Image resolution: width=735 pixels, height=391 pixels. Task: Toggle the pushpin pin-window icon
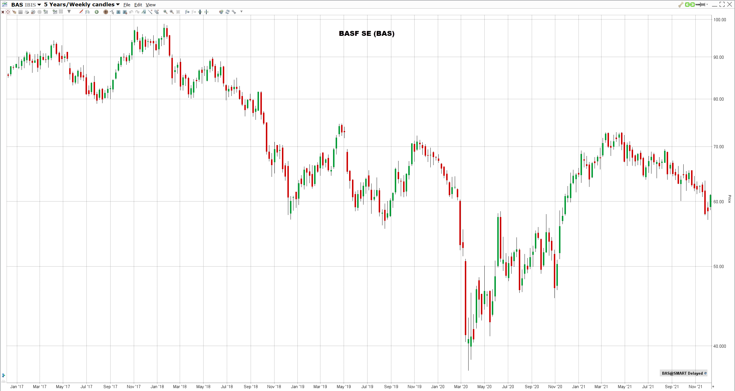click(700, 5)
